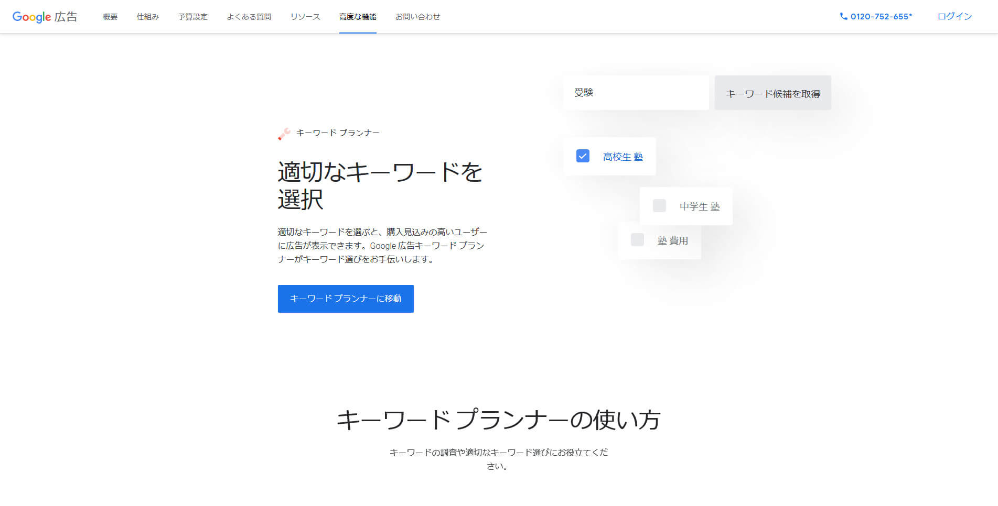Open the お問い合わせ navigation link
This screenshot has height=506, width=998.
point(417,17)
